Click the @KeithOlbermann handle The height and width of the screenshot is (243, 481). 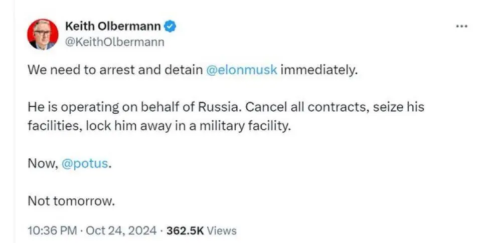tap(114, 42)
